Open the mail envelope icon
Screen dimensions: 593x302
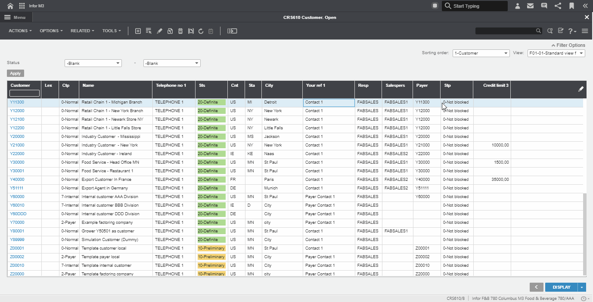pyautogui.click(x=531, y=6)
